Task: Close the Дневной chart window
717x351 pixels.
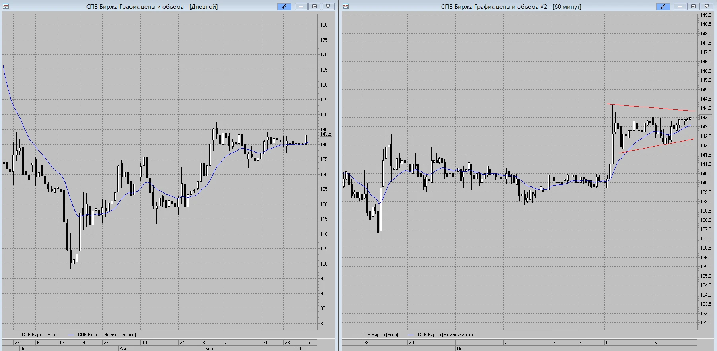Action: (328, 6)
